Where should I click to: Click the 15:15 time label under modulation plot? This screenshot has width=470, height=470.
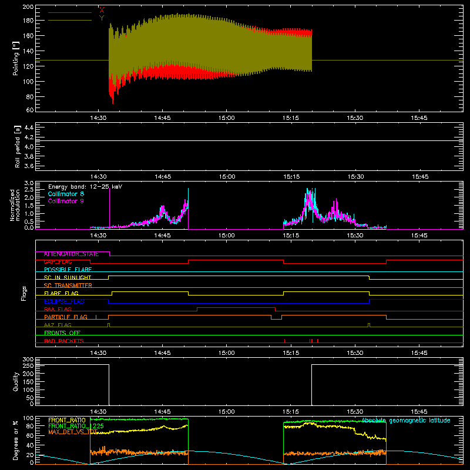(x=291, y=236)
